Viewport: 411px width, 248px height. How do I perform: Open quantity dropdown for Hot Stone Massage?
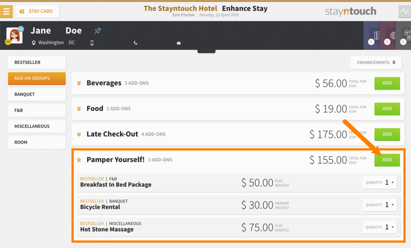pos(380,228)
